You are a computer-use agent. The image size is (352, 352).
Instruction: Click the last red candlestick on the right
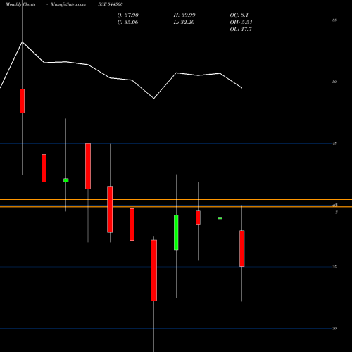tap(242, 249)
